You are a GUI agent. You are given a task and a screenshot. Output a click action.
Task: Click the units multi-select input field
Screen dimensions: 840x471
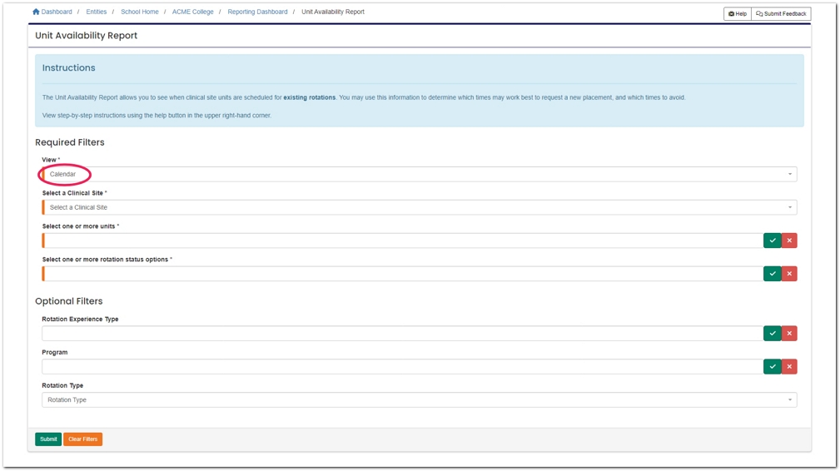point(402,240)
